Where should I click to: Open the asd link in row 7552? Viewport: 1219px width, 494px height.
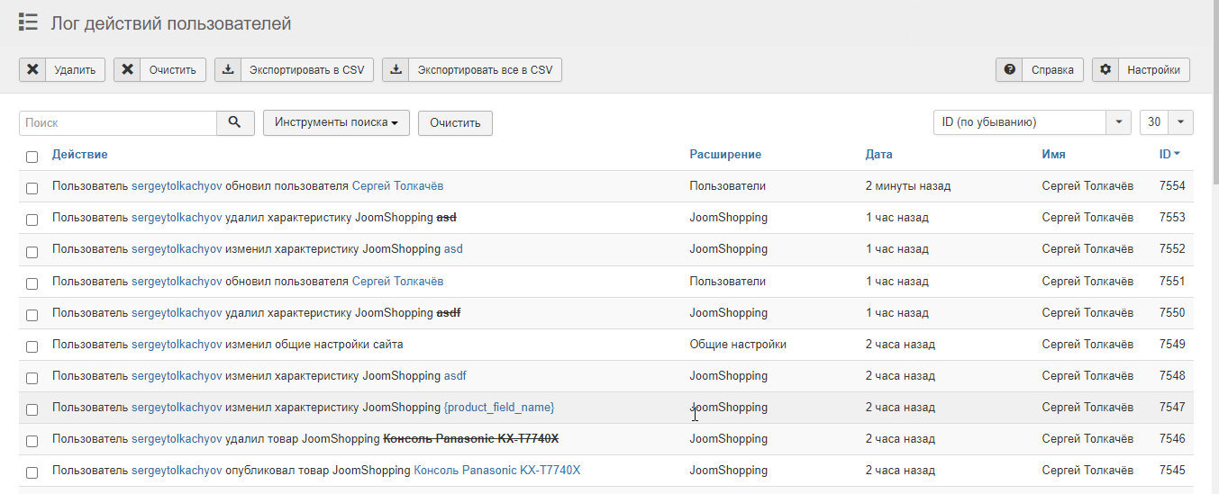[x=453, y=249]
